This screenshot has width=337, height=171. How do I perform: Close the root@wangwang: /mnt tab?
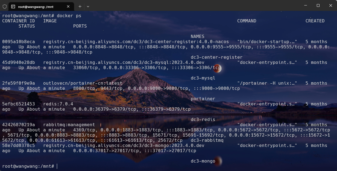(68, 6)
